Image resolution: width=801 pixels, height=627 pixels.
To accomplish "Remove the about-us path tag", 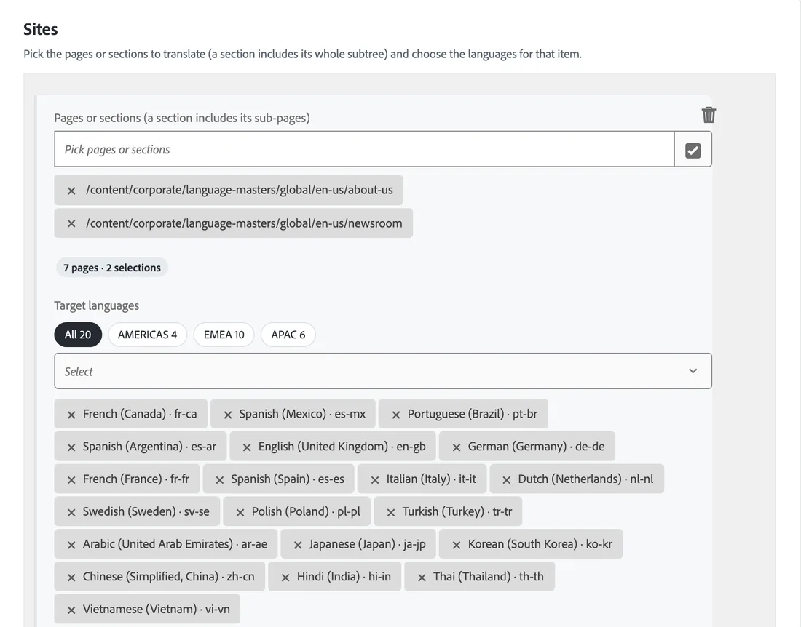I will pyautogui.click(x=71, y=191).
